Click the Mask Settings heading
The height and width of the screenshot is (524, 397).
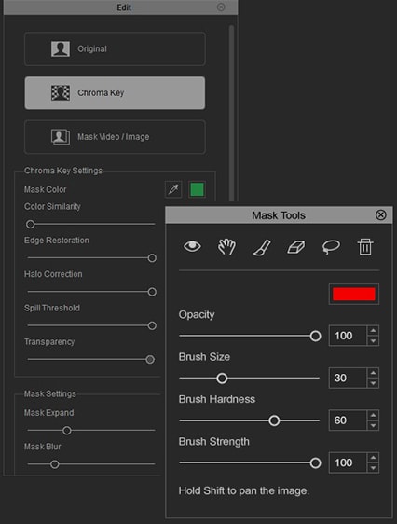click(x=50, y=394)
